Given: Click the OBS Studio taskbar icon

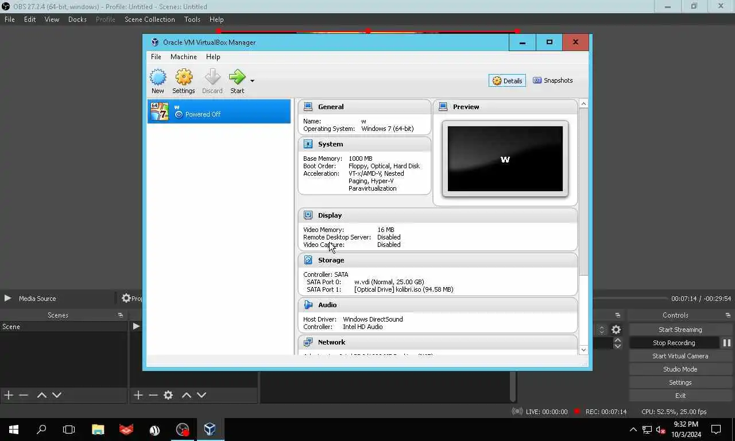Looking at the screenshot, I should (x=183, y=430).
